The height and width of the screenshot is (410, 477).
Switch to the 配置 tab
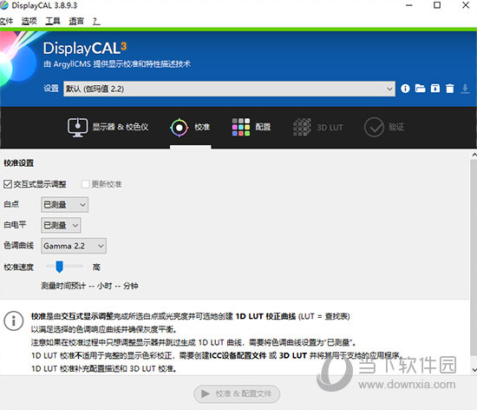click(252, 127)
